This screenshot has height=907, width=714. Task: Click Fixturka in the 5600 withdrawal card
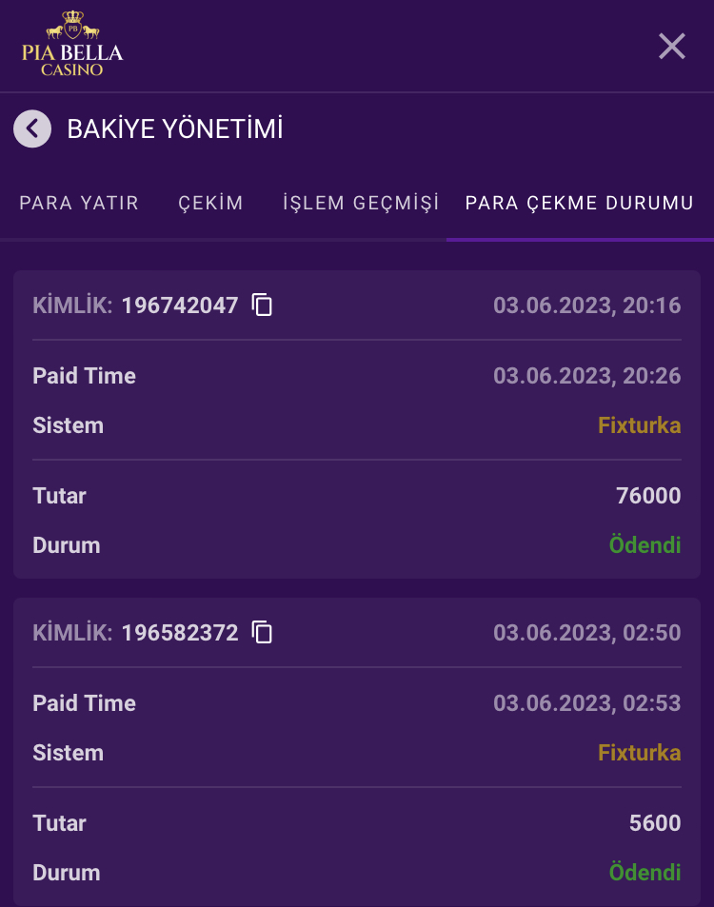click(639, 753)
